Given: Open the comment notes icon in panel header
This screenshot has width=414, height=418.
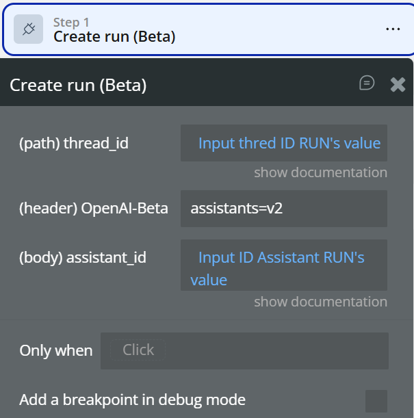Looking at the screenshot, I should click(x=367, y=83).
